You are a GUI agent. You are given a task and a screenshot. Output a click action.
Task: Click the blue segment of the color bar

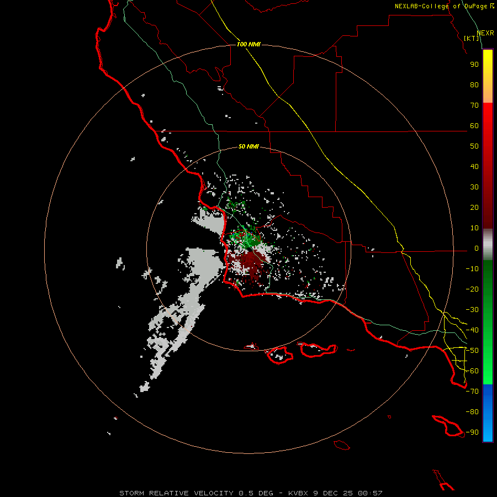pos(488,413)
